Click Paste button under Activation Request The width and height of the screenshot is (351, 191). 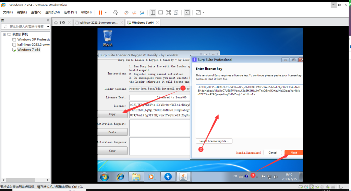tap(112, 132)
